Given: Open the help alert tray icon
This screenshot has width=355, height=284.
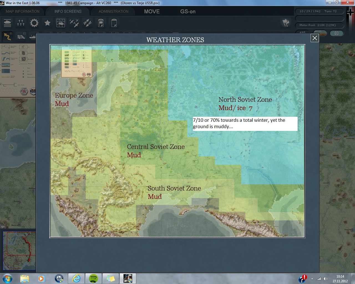Looking at the screenshot, I should tap(303, 279).
